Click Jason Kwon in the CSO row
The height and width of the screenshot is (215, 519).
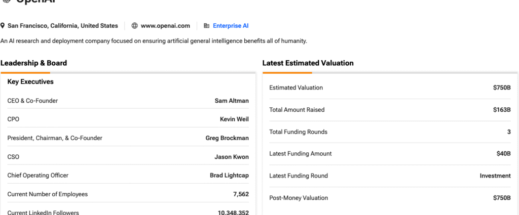[232, 157]
